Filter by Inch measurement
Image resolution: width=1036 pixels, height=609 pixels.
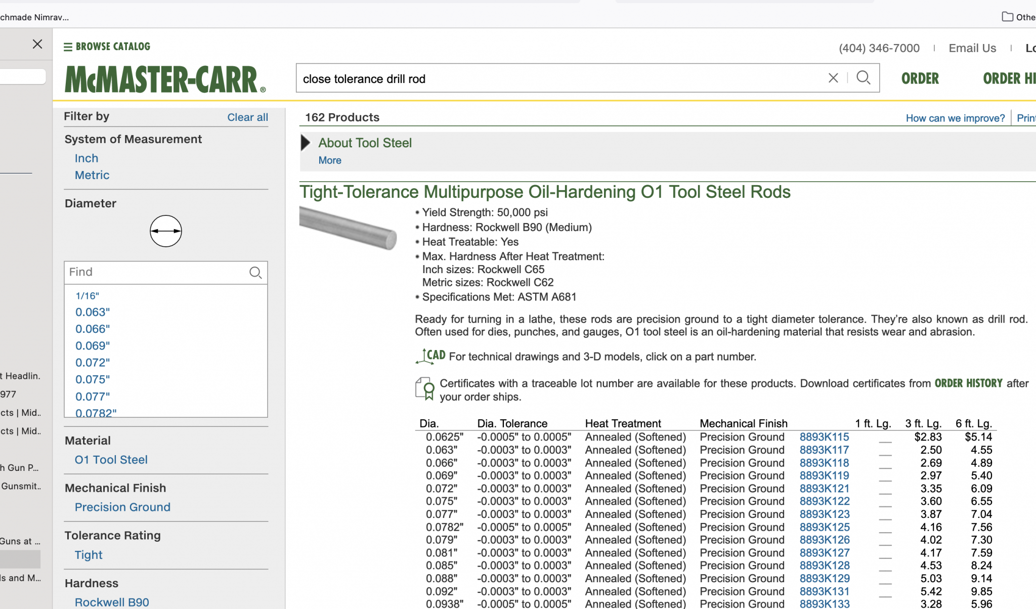coord(87,158)
